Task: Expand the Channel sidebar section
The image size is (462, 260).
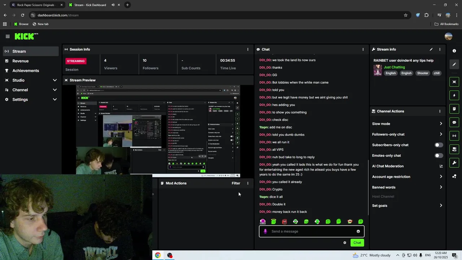Action: pyautogui.click(x=31, y=90)
